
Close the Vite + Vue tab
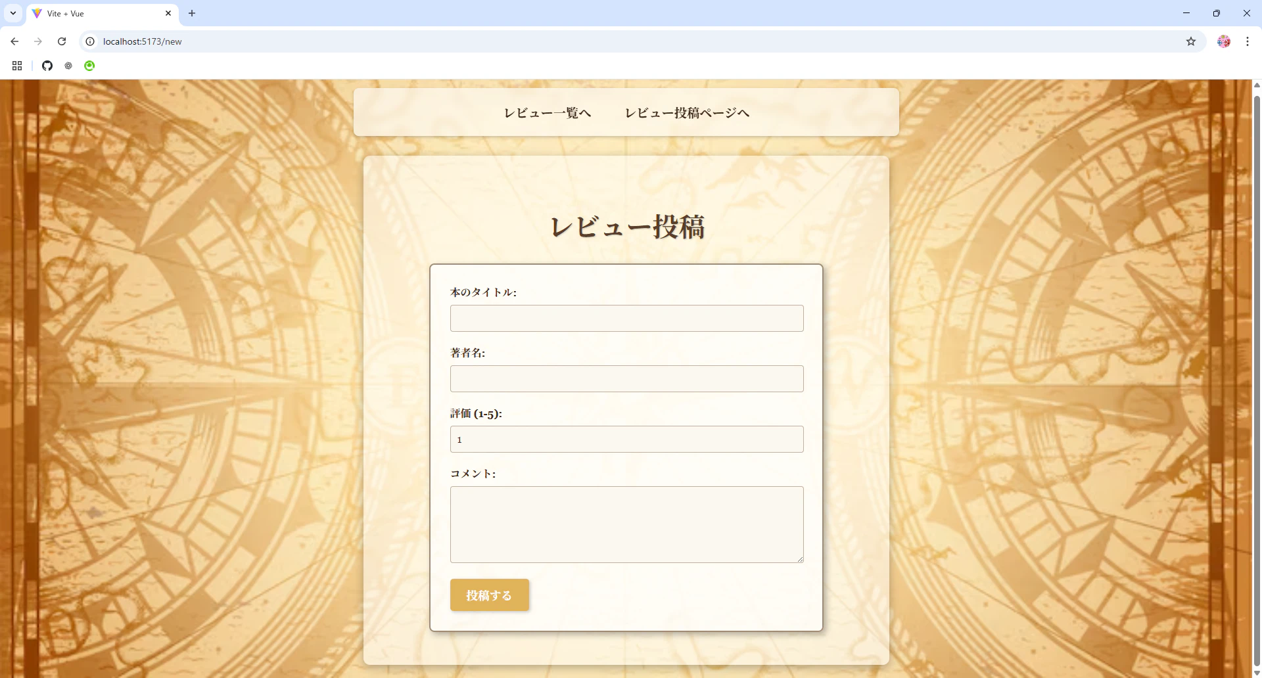point(168,13)
